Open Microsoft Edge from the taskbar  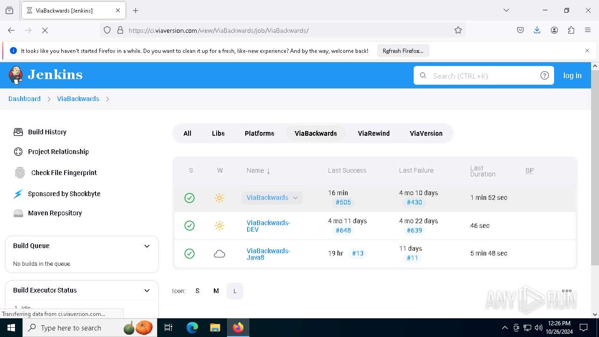click(x=192, y=328)
